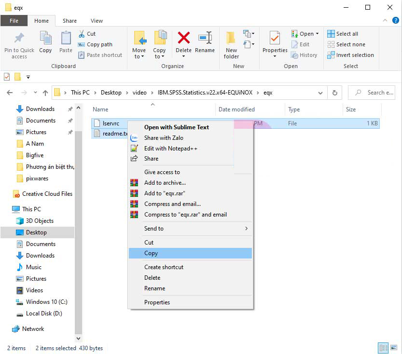Choose Properties in context menu
The width and height of the screenshot is (402, 354).
(x=190, y=302)
